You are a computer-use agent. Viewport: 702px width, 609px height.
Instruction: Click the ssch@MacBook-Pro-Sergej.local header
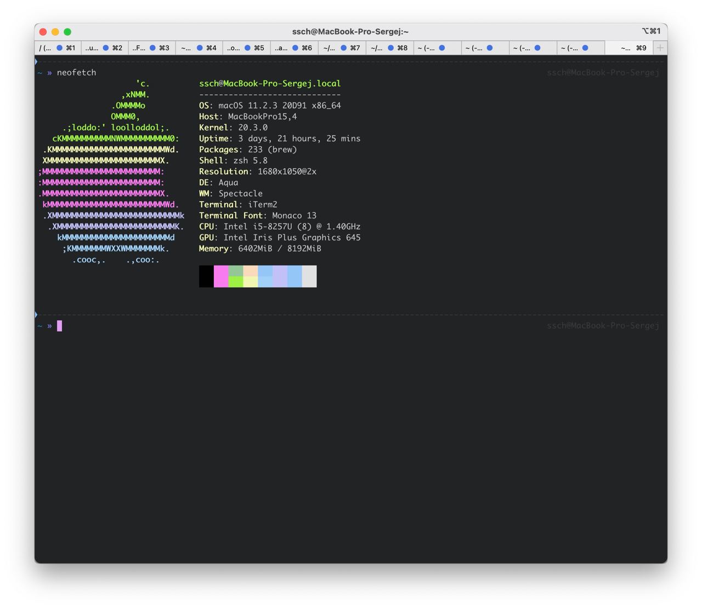[x=270, y=83]
